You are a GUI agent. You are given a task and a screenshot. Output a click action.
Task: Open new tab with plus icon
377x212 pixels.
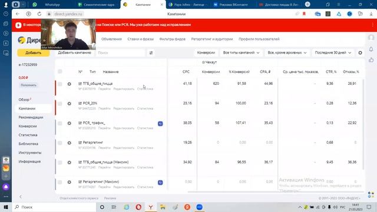pyautogui.click(x=307, y=4)
